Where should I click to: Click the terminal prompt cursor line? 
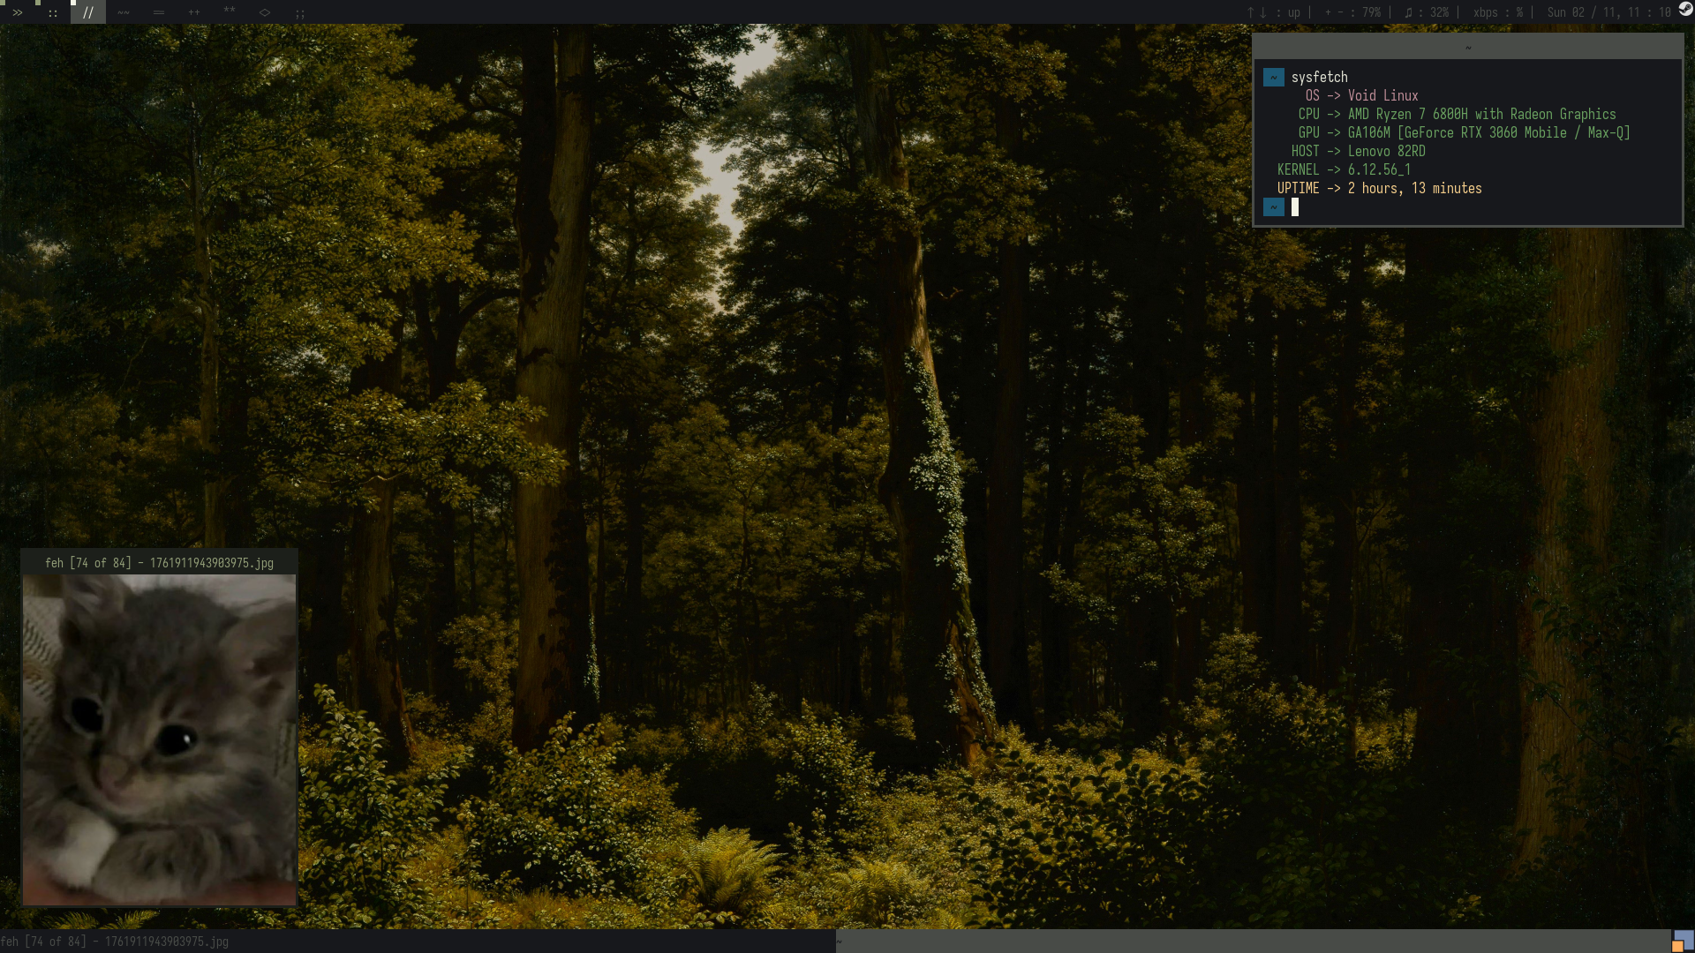(1295, 207)
